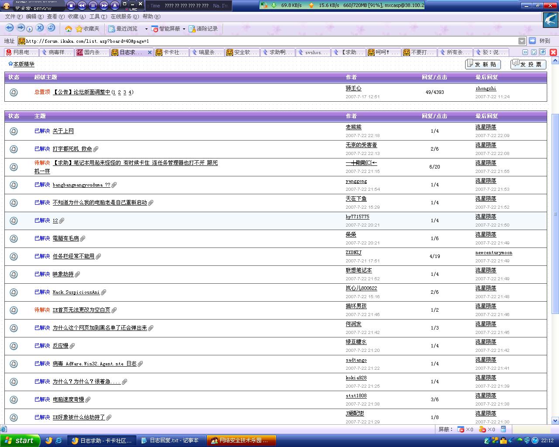Open the 收藏夹 favorites star
The image size is (559, 447).
pyautogui.click(x=87, y=29)
